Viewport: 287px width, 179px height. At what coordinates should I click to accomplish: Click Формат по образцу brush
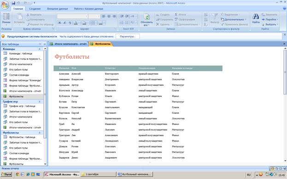pyautogui.click(x=40, y=24)
